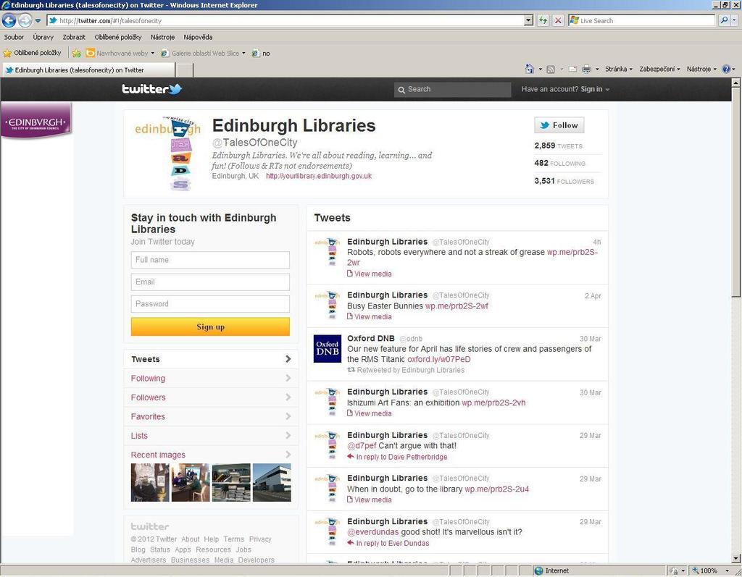Image resolution: width=742 pixels, height=577 pixels.
Task: Click the Print icon in command bar
Action: point(586,69)
